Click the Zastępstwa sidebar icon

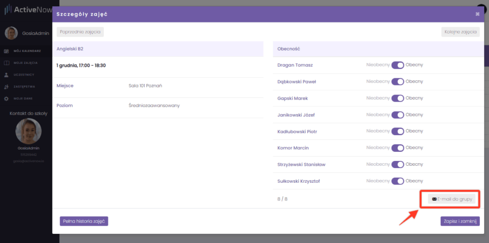[6, 87]
